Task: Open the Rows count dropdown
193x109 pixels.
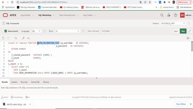Action: click(68, 31)
